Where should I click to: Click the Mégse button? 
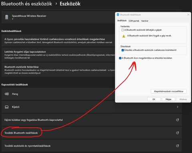pos(168,99)
